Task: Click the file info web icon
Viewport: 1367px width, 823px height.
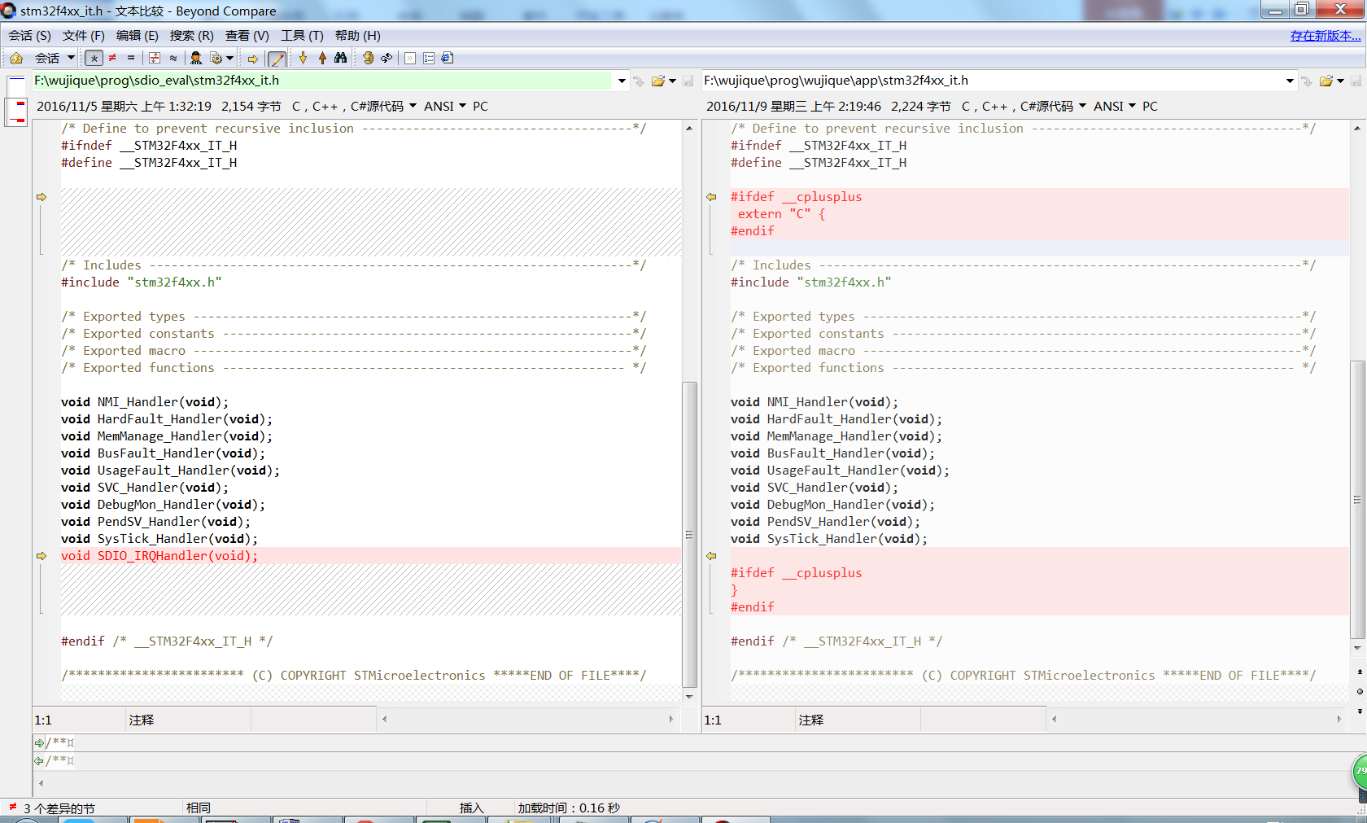Action: click(448, 58)
